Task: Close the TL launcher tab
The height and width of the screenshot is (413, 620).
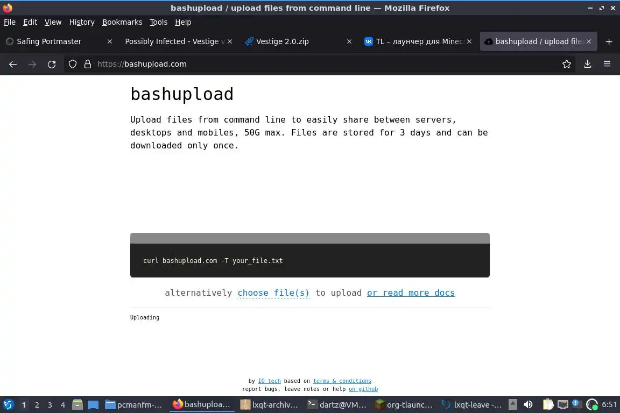Action: (x=469, y=41)
